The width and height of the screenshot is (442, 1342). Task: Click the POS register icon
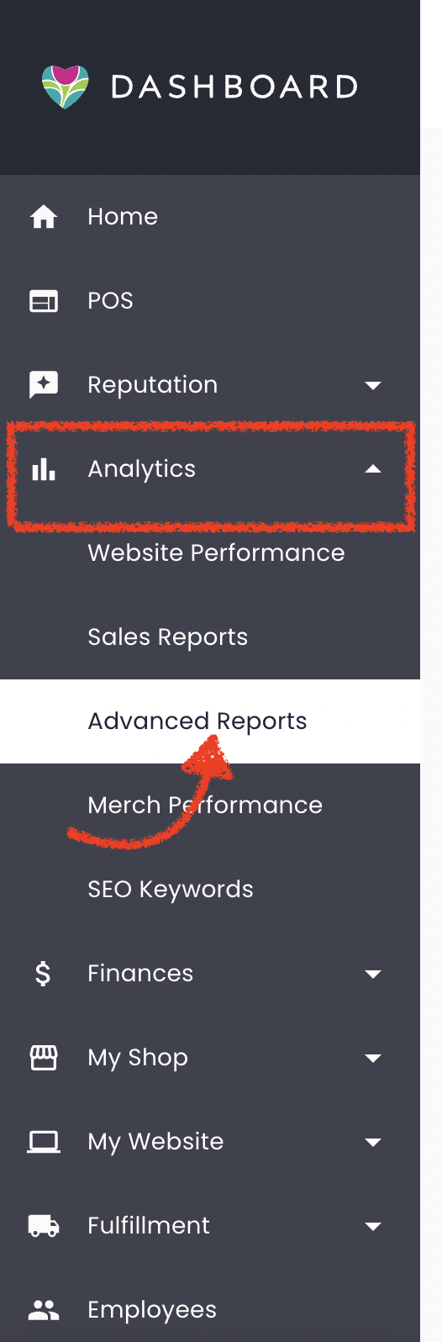click(x=44, y=301)
